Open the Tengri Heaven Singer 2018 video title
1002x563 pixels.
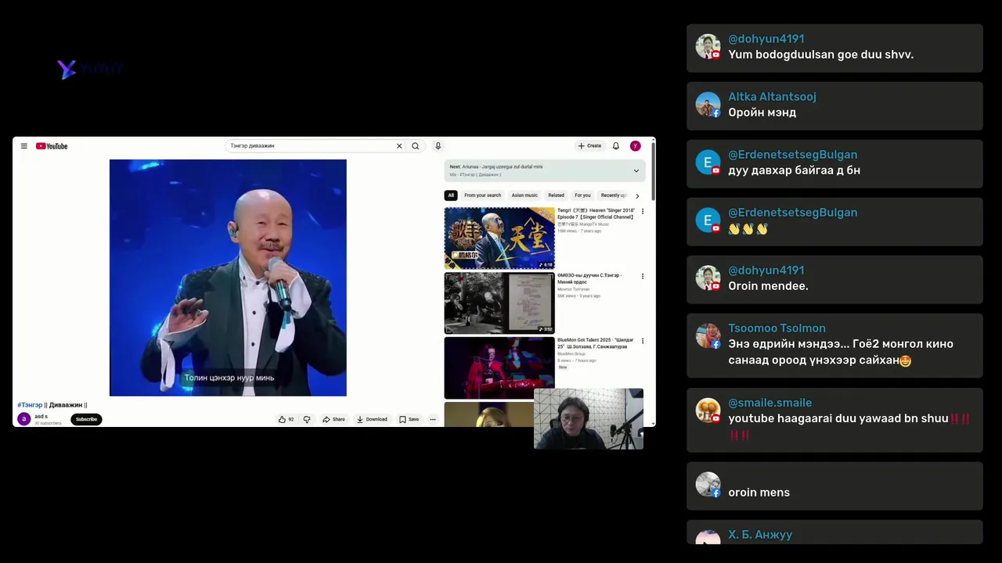[x=596, y=213]
